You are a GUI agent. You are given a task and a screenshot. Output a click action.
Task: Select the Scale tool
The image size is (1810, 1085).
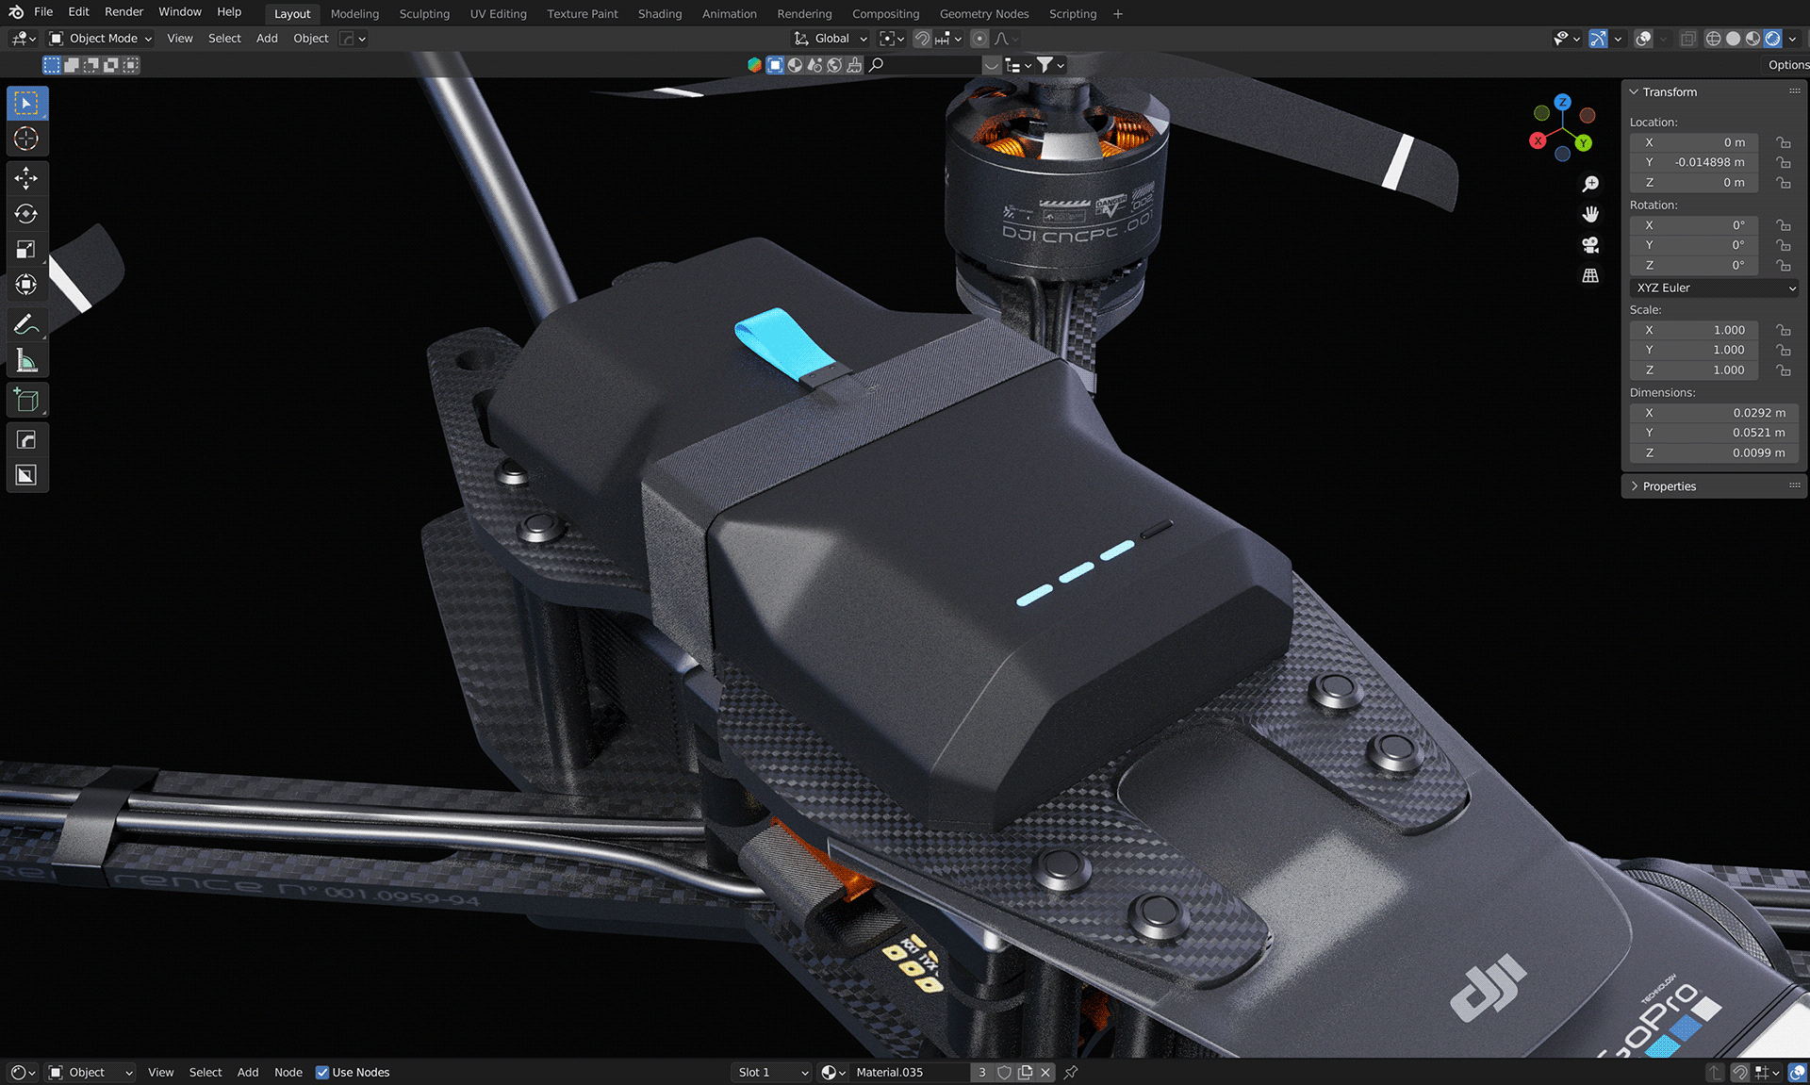tap(27, 249)
